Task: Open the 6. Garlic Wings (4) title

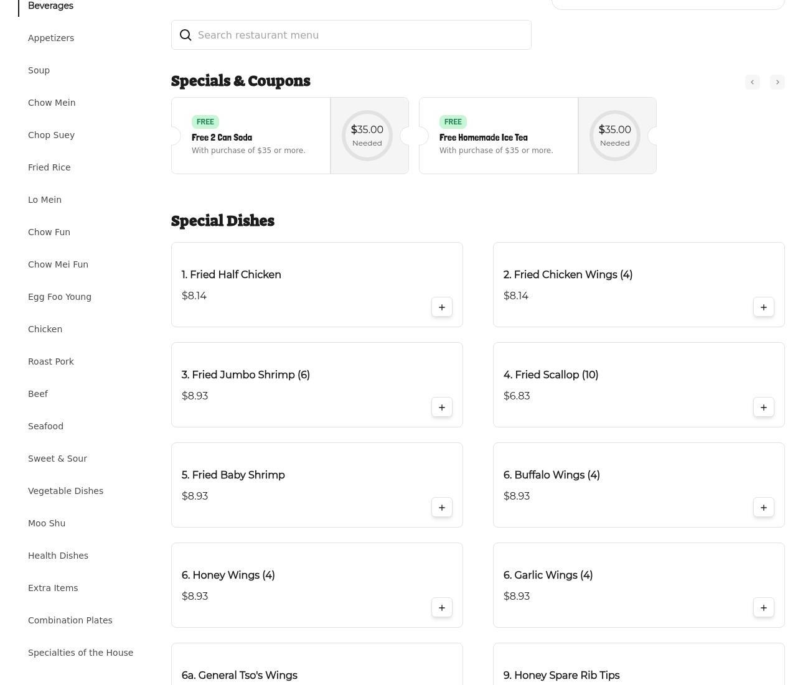Action: pos(548,575)
